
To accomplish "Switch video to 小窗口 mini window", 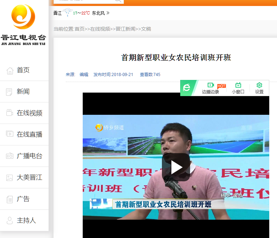I will [238, 85].
